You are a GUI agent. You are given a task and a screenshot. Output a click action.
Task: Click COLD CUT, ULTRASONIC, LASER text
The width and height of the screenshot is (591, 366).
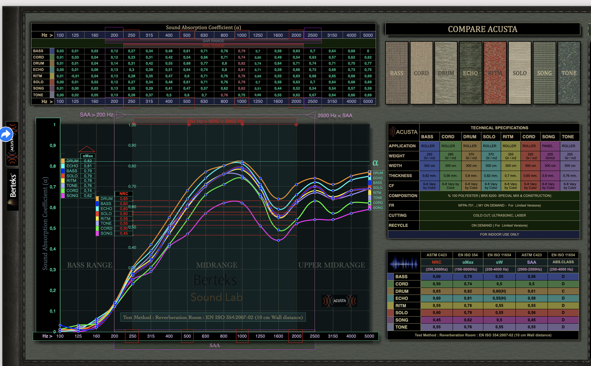tap(499, 215)
